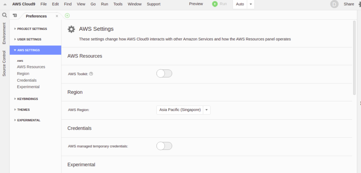Open the Tools menu
This screenshot has height=173, width=361.
(x=118, y=4)
